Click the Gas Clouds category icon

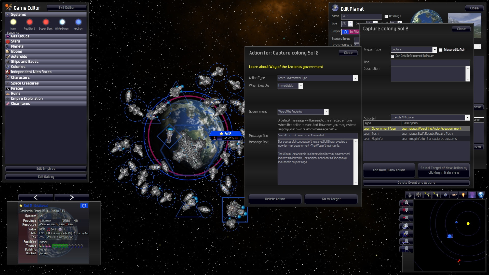pos(7,36)
